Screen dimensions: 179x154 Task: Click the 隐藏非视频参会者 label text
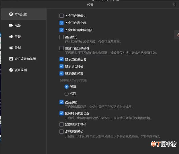77,48
